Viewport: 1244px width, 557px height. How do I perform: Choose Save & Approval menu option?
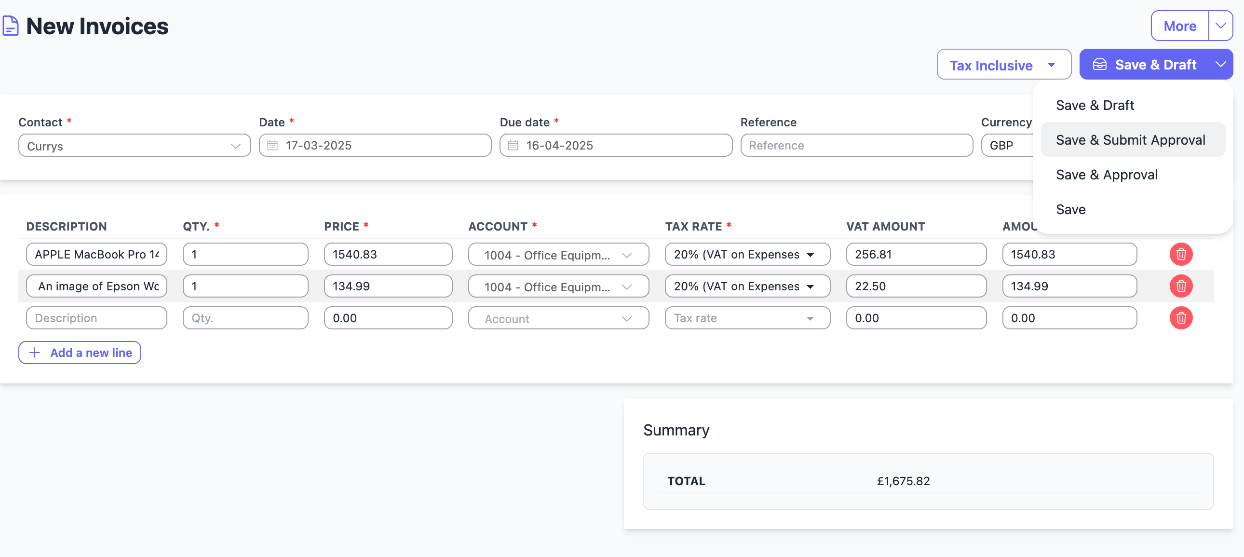(1133, 175)
